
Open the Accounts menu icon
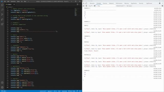pos(2,83)
